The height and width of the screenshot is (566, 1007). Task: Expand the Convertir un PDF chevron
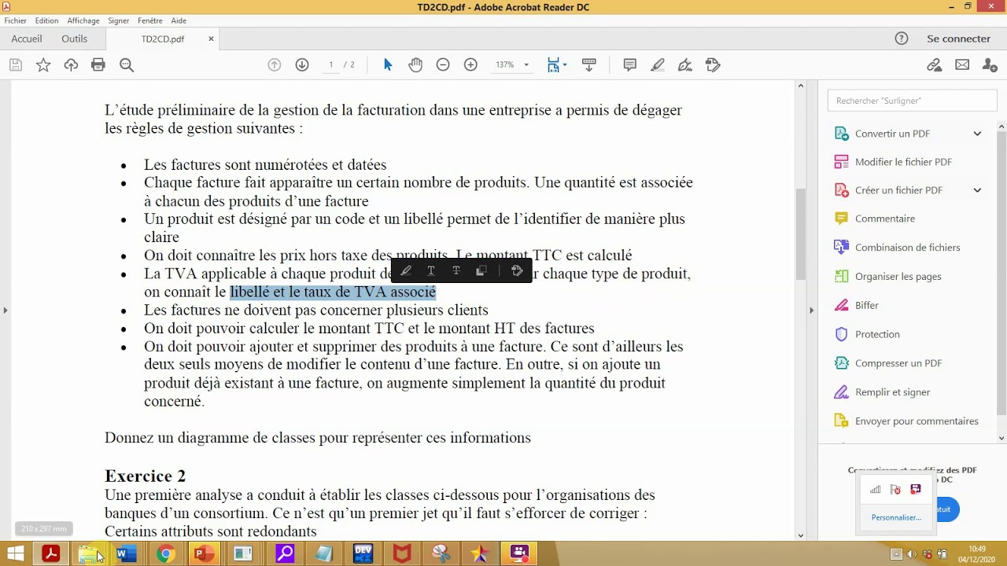coord(977,134)
